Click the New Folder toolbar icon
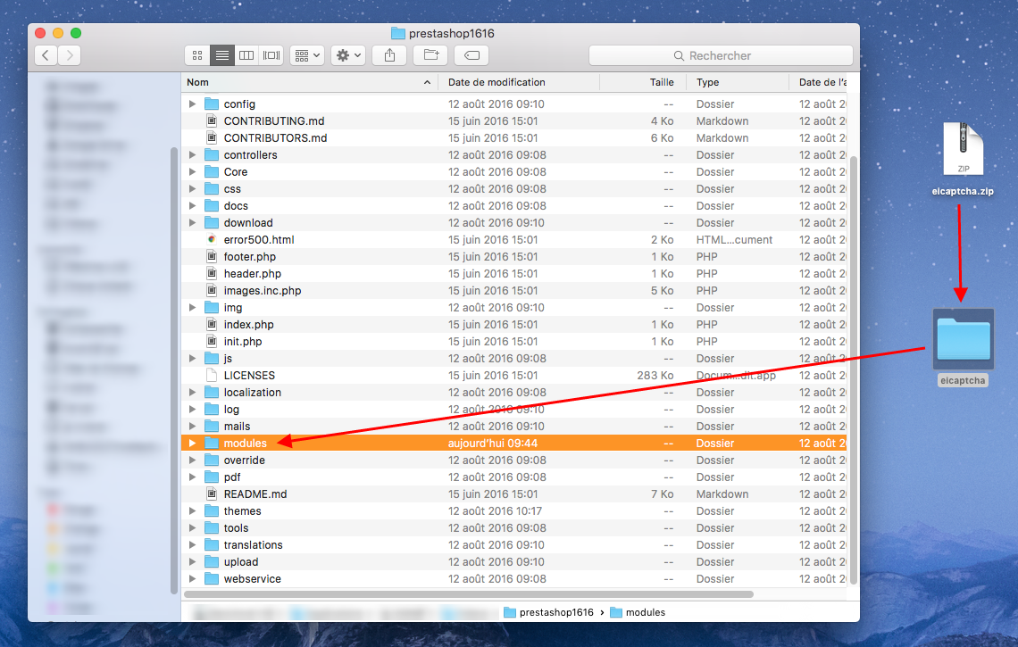 (430, 55)
